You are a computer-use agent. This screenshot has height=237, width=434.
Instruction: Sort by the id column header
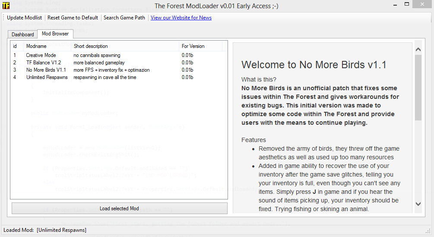pyautogui.click(x=16, y=46)
